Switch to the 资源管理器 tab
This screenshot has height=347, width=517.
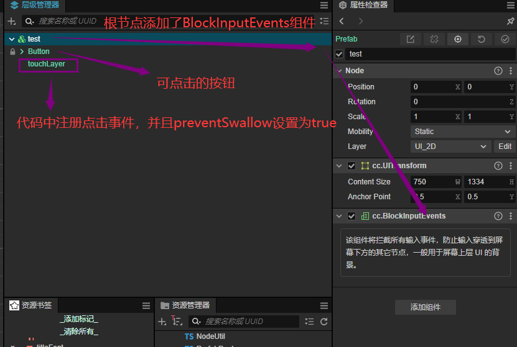pos(185,305)
